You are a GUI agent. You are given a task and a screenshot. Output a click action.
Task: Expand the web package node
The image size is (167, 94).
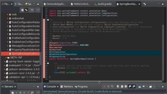point(8,14)
